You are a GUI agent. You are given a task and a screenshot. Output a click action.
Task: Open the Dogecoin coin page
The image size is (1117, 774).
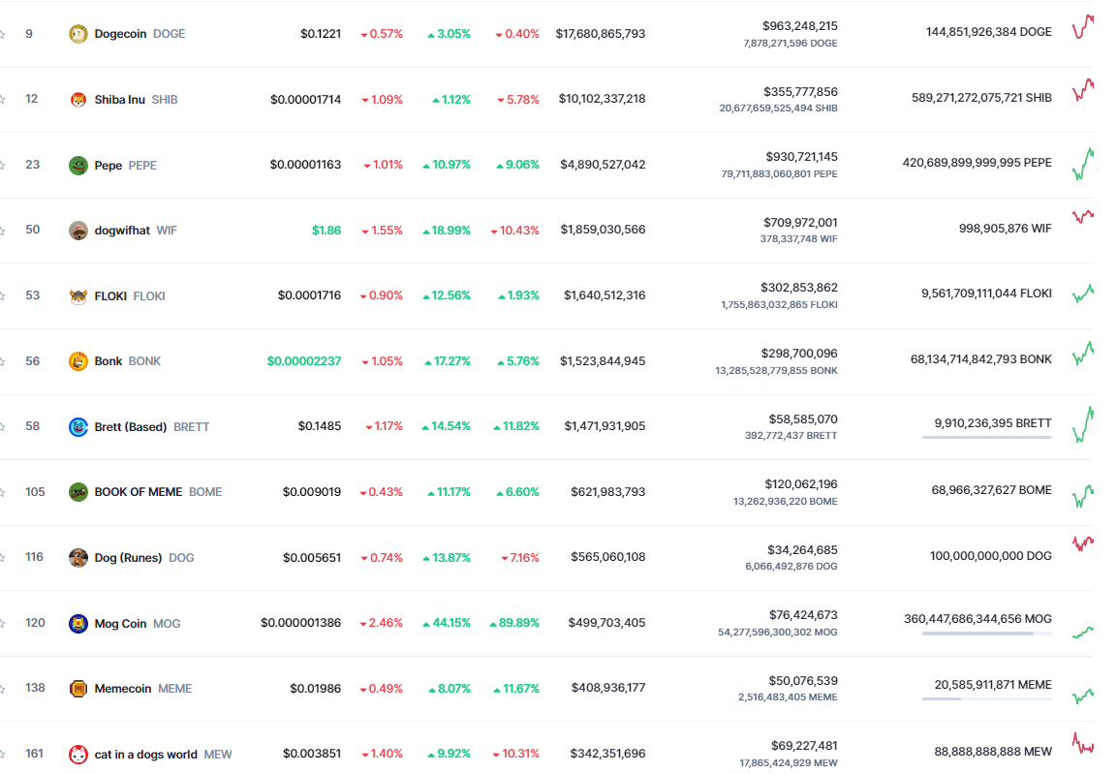120,34
